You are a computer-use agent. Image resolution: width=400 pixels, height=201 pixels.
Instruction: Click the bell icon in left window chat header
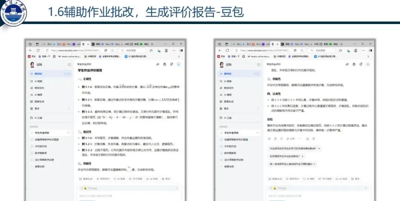[x=171, y=64]
